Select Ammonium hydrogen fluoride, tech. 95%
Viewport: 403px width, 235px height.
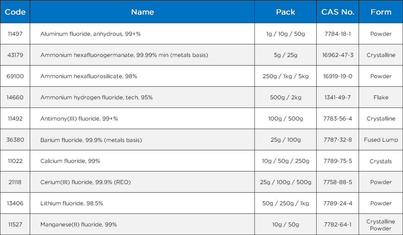[96, 97]
